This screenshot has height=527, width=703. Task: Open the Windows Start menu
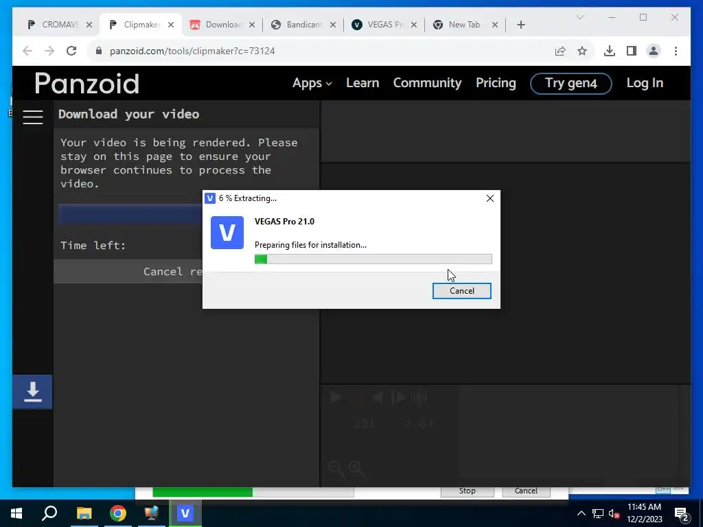[x=16, y=513]
